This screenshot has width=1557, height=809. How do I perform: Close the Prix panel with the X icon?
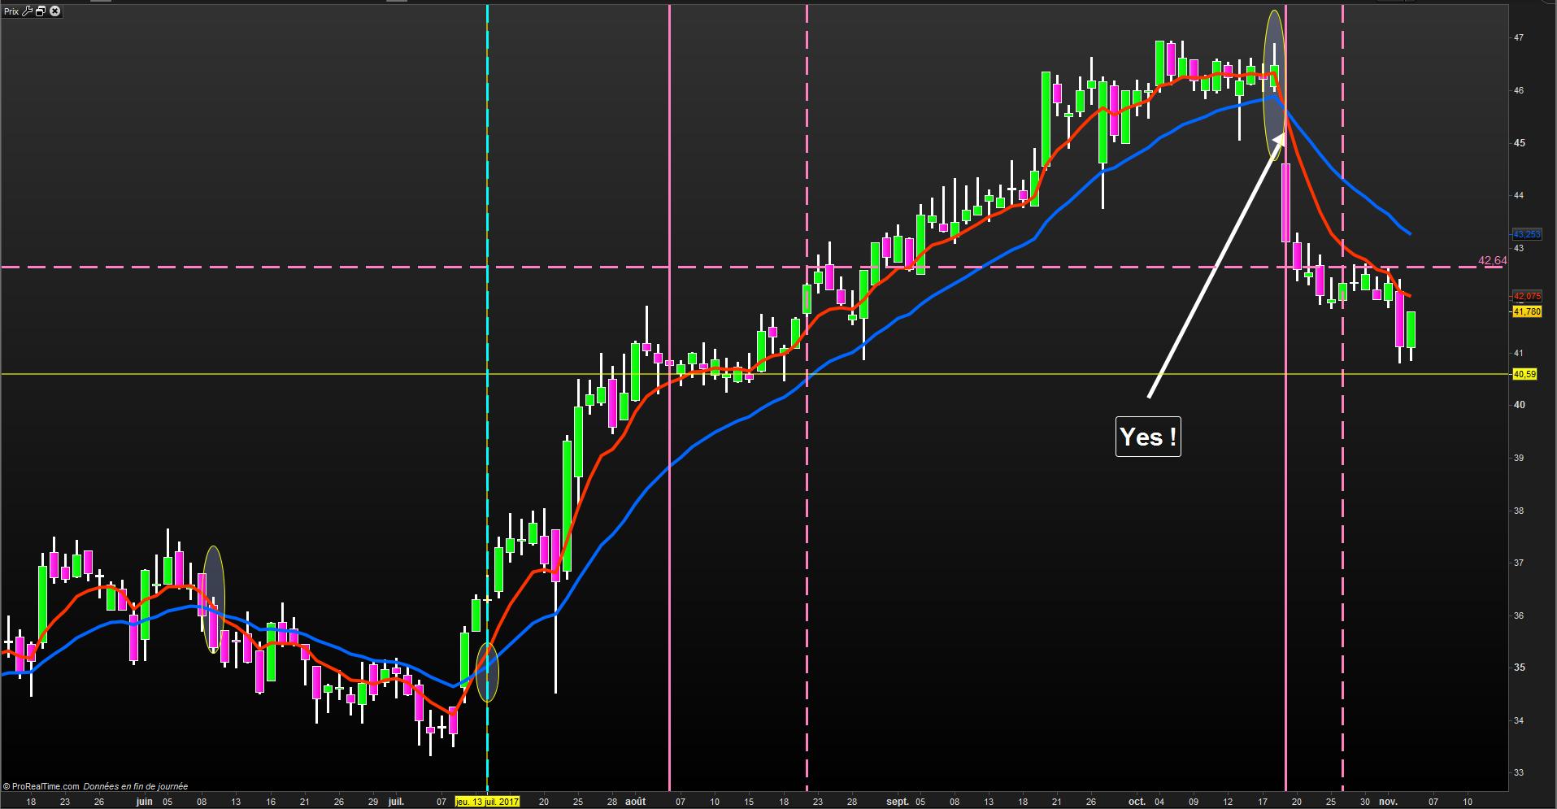[x=55, y=11]
